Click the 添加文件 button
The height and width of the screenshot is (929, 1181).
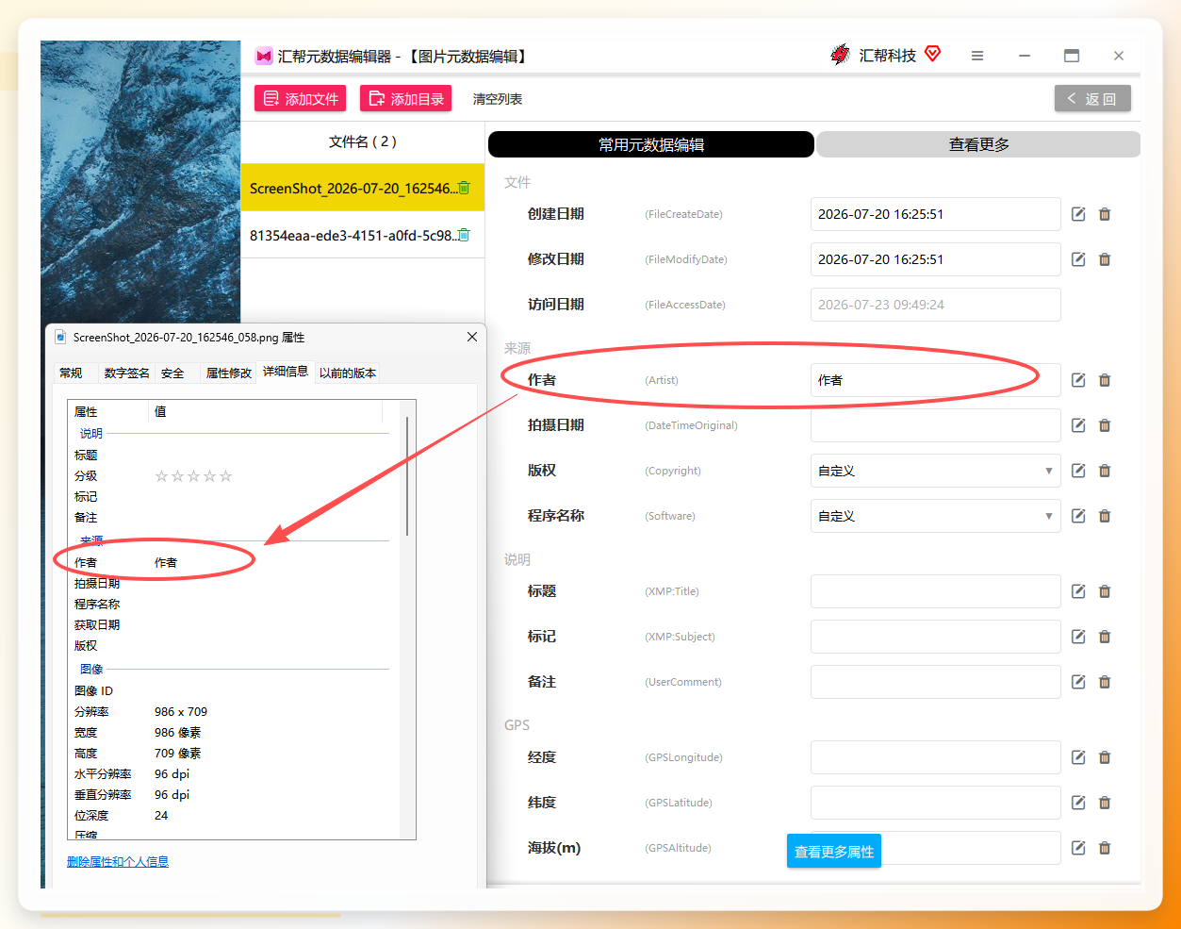[x=301, y=99]
